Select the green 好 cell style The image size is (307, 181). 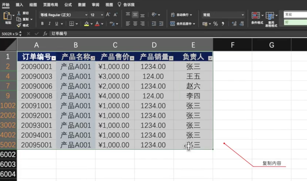295,22
